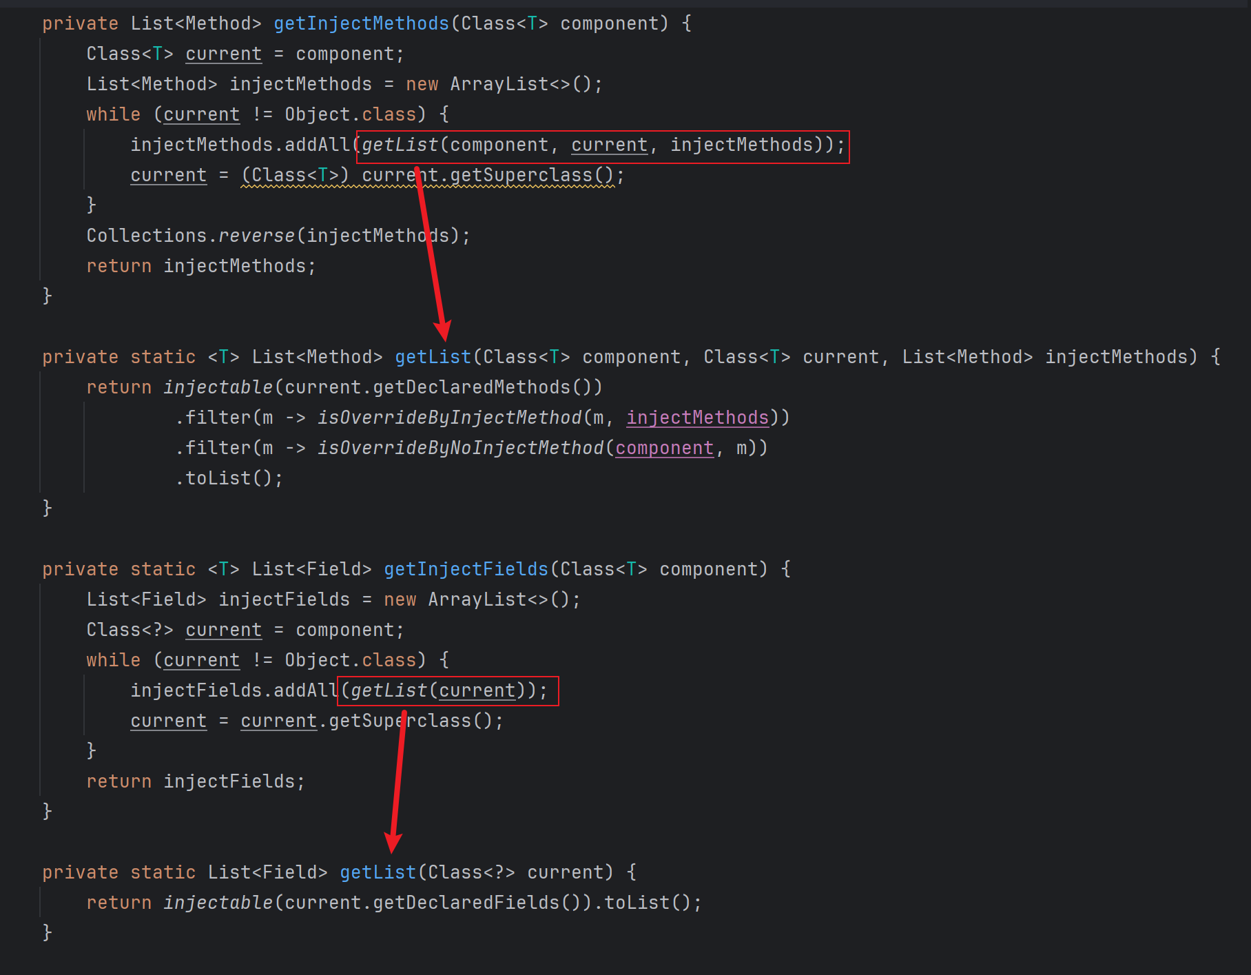Screen dimensions: 1251x975
Task: Click the underlined injectMethods lambda argument
Action: [x=697, y=418]
